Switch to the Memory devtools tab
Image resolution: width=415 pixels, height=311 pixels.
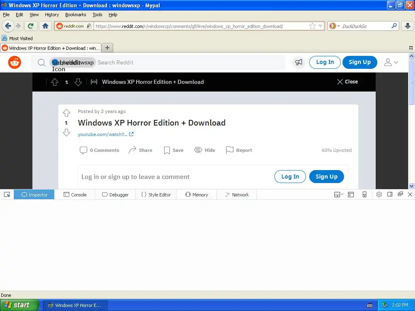pos(197,195)
